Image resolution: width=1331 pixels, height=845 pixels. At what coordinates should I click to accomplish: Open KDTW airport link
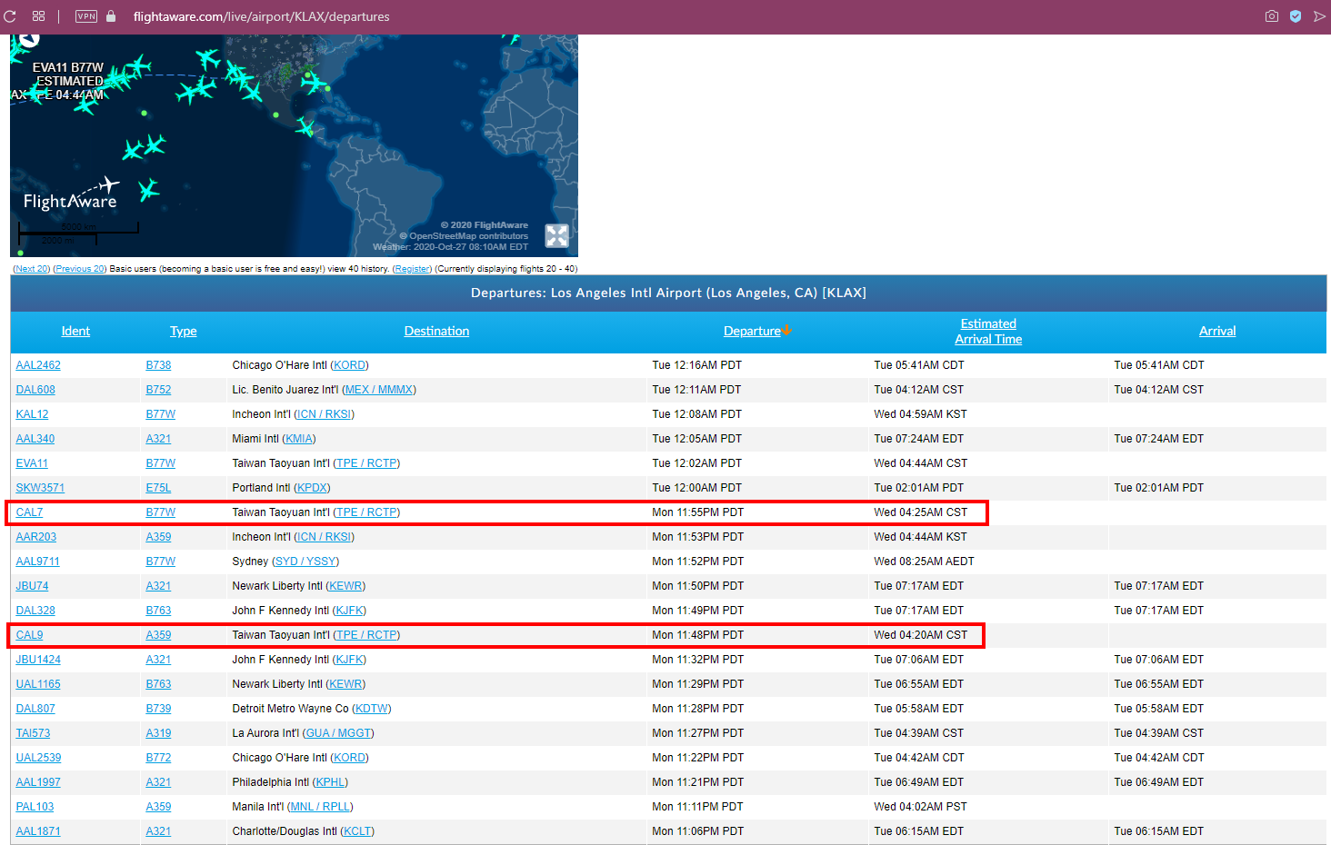tap(372, 709)
